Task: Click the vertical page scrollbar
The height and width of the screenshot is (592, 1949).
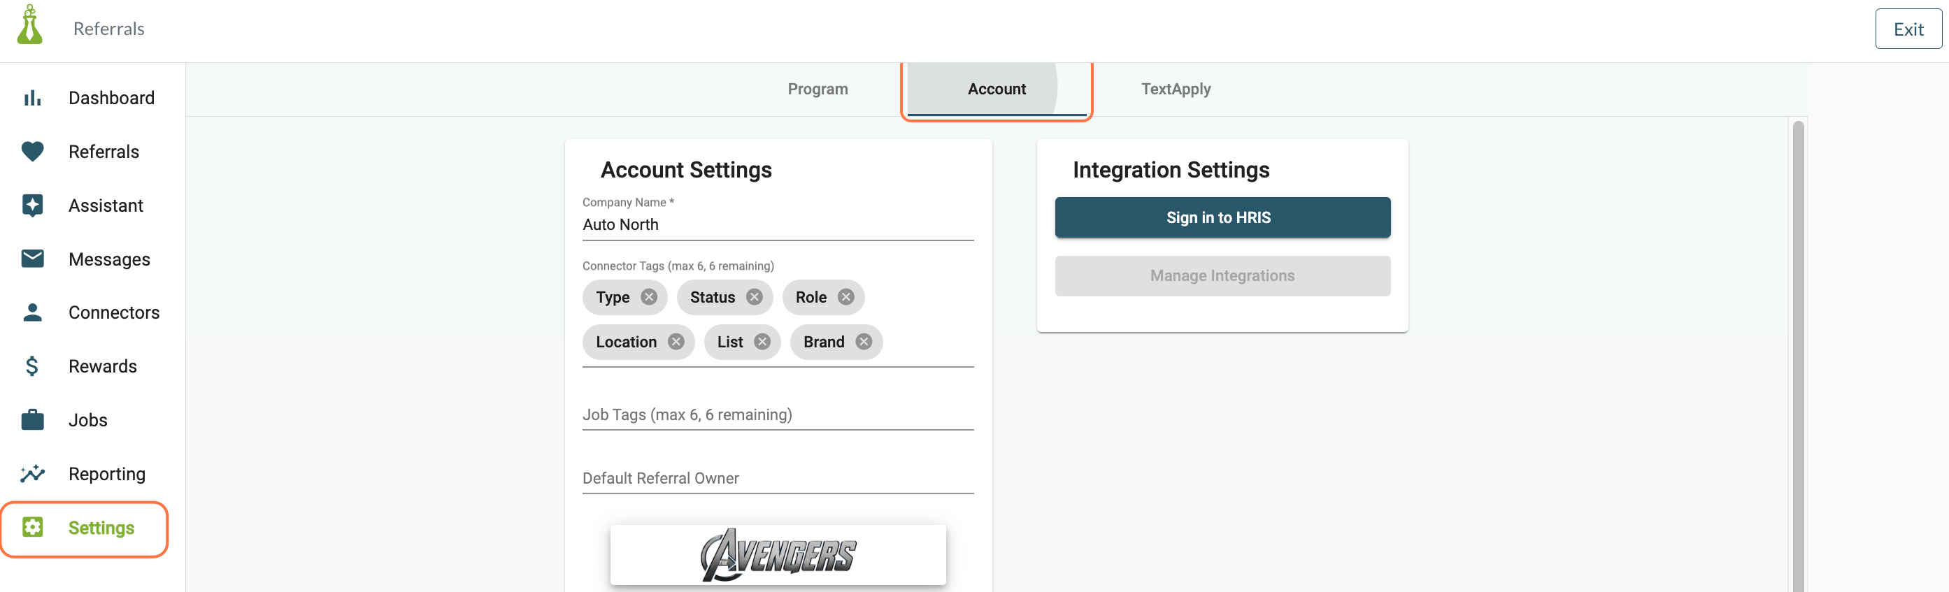Action: click(x=1798, y=355)
